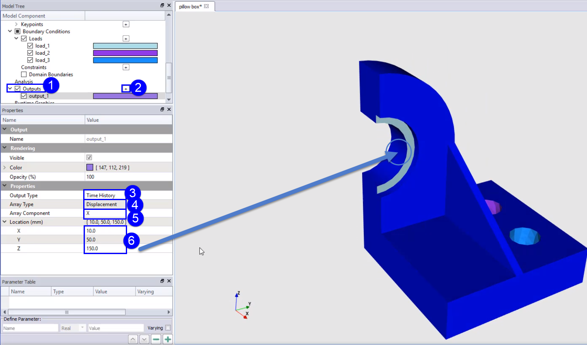The height and width of the screenshot is (345, 587).
Task: Uncheck the output_1 checkbox
Action: 24,96
